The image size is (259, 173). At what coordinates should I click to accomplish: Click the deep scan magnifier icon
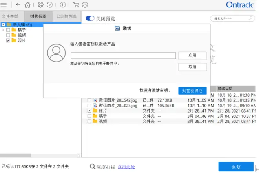tap(92, 166)
